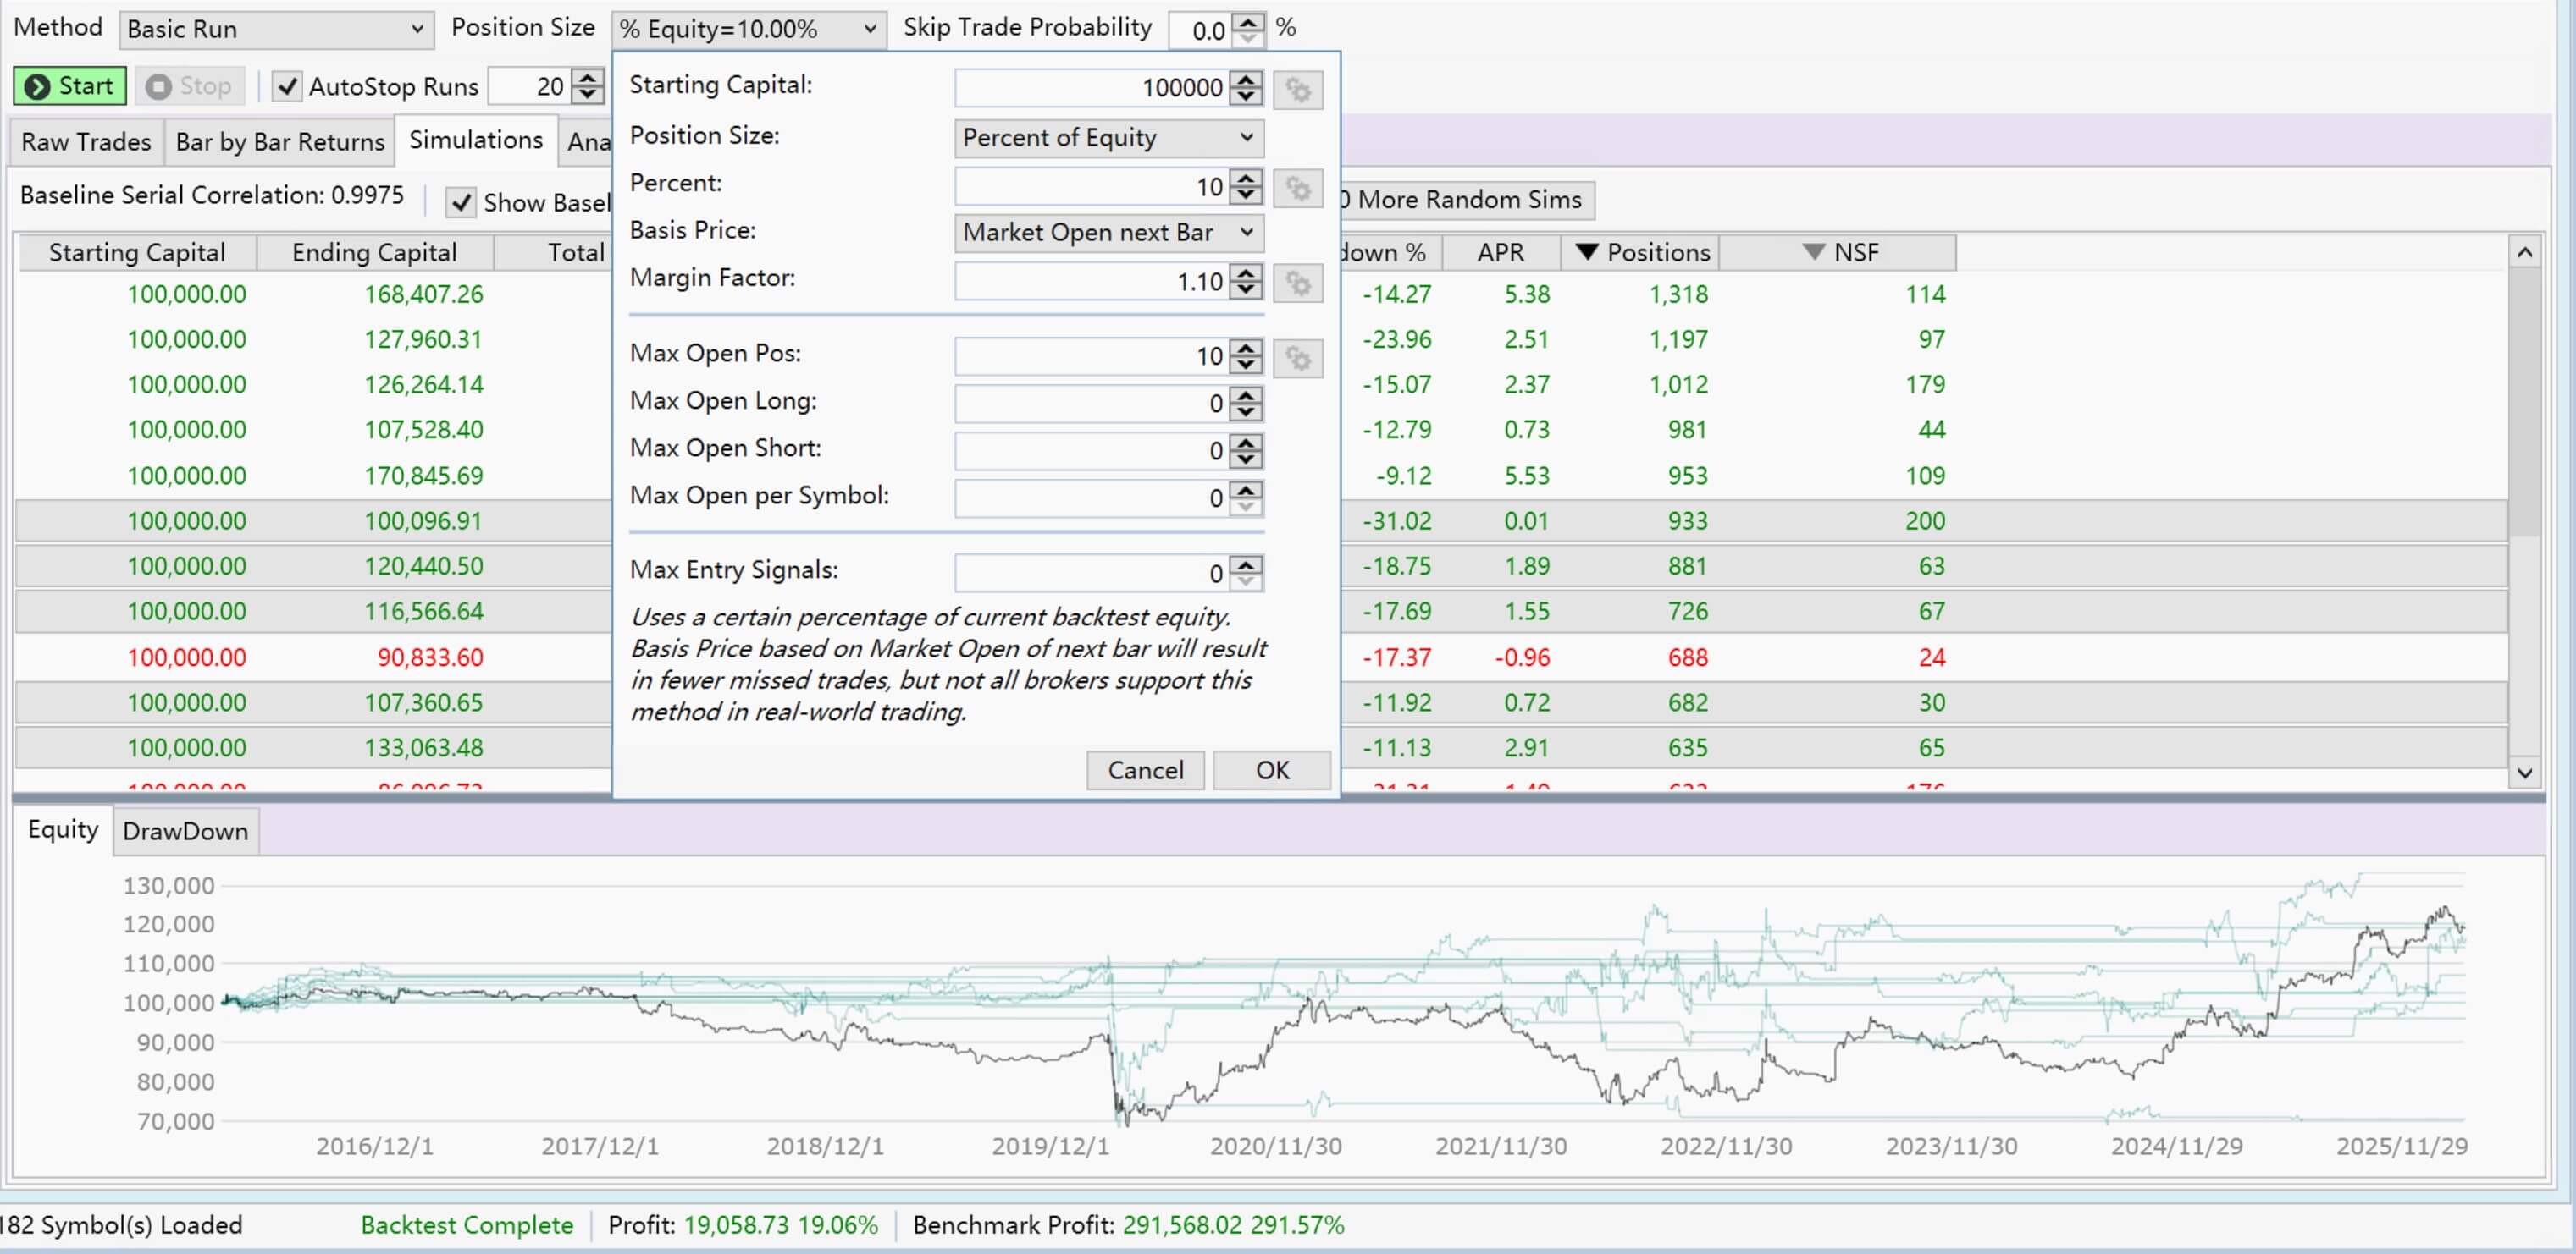Uncheck the Show Baseline checkbox
This screenshot has width=2576, height=1254.
pos(461,203)
